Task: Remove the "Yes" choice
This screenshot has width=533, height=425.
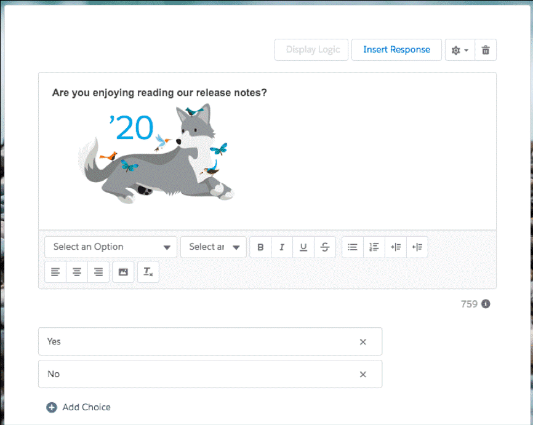Action: (x=363, y=342)
